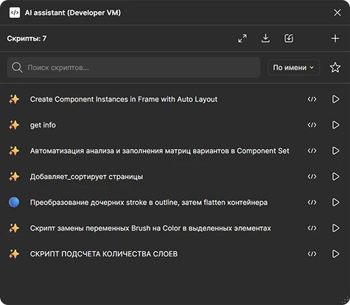Click sparkle icon beside 'СКРИПТ ПОДСЧЕТА'
This screenshot has width=350, height=305.
coord(14,254)
